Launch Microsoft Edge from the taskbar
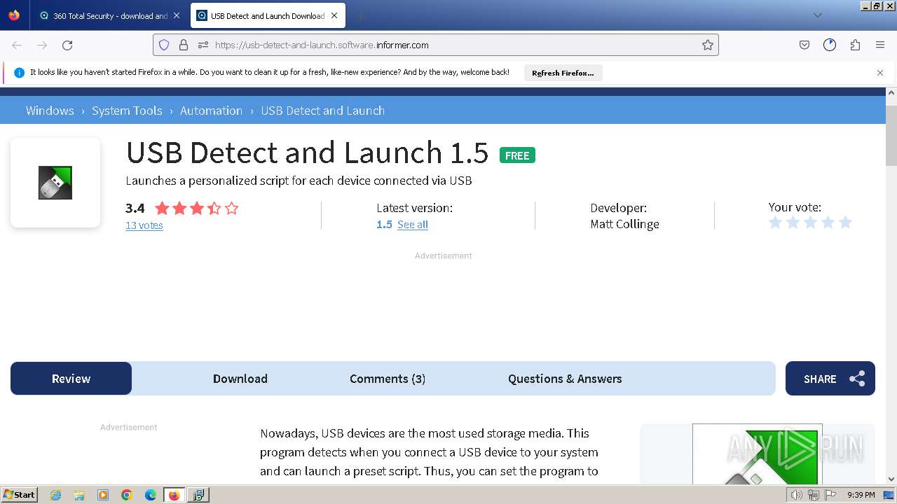 tap(151, 495)
